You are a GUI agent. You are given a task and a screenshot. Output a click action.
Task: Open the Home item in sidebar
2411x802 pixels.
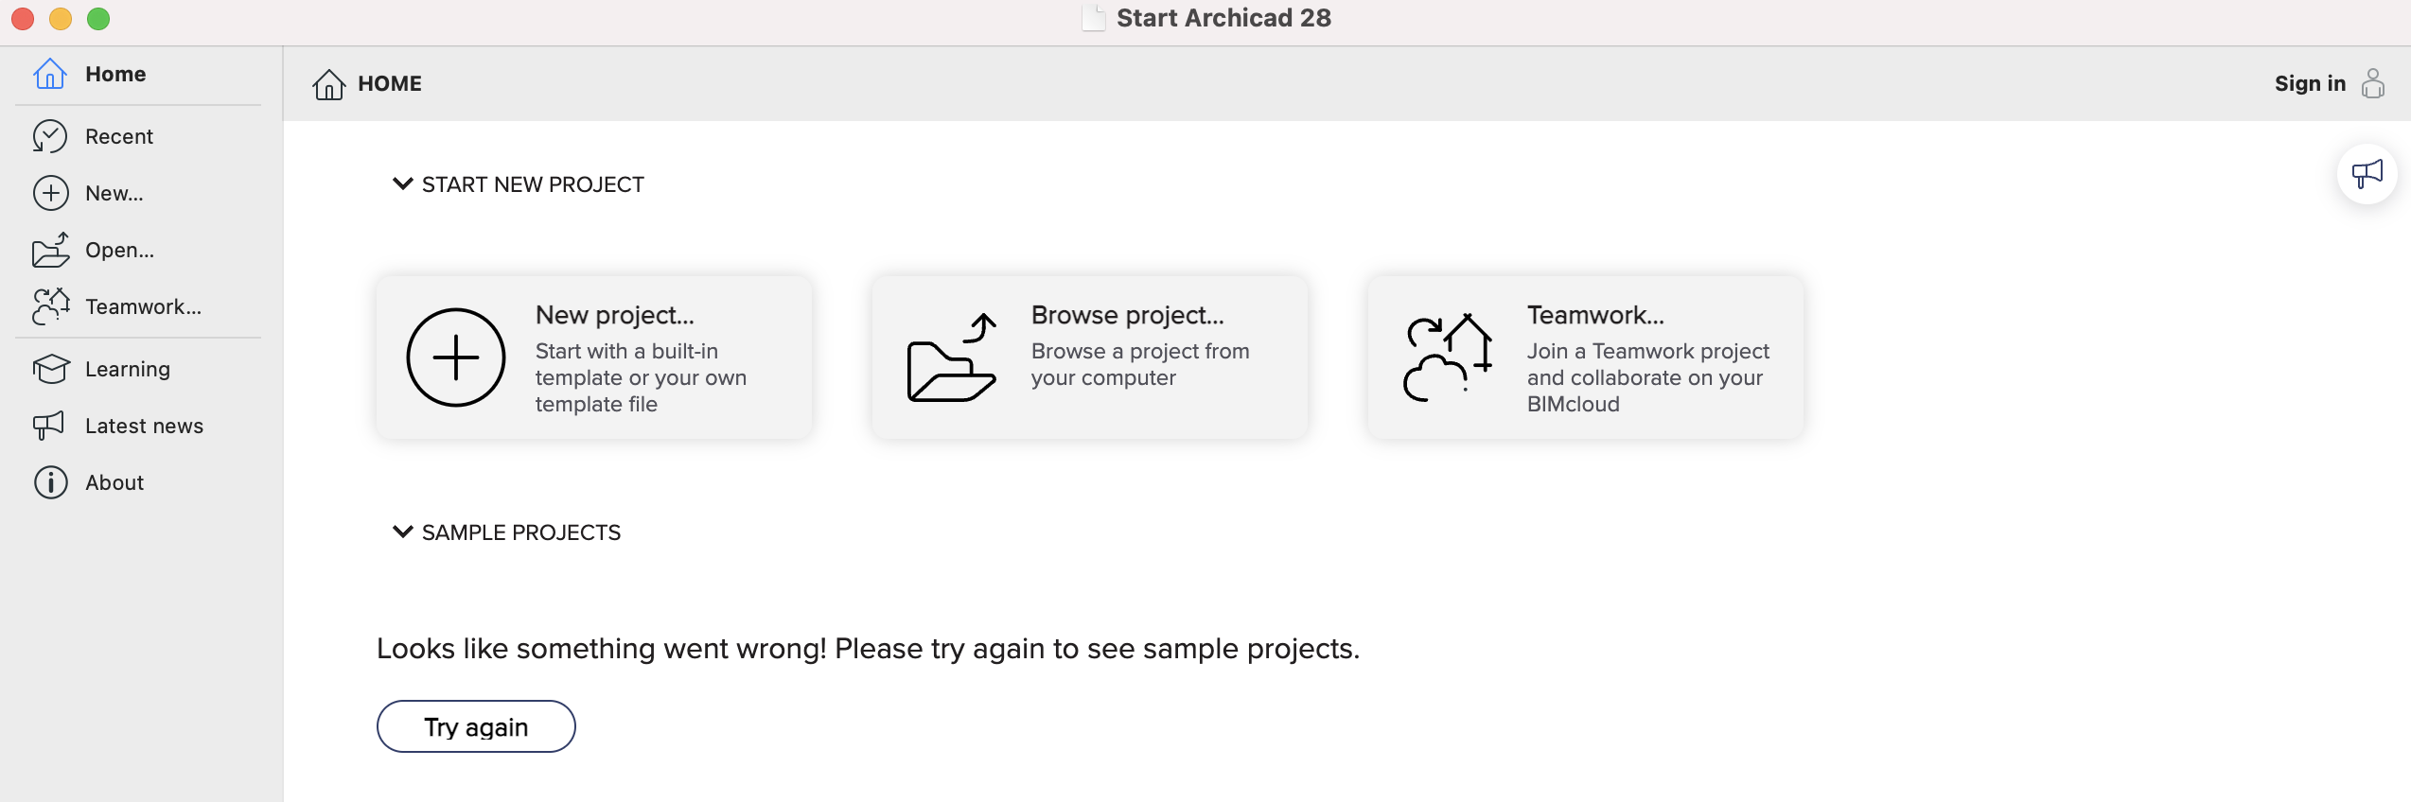click(115, 74)
